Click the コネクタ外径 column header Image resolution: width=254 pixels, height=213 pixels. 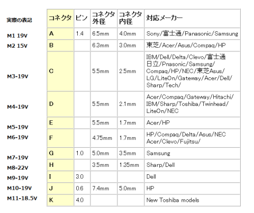(x=104, y=18)
